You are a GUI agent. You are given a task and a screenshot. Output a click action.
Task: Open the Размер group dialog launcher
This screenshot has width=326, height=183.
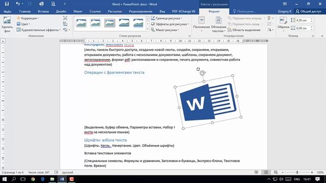313,36
